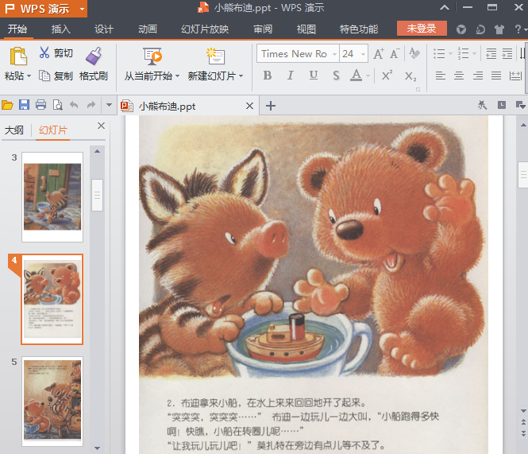528x454 pixels.
Task: Open the WPS application menu arrow
Action: pos(82,9)
